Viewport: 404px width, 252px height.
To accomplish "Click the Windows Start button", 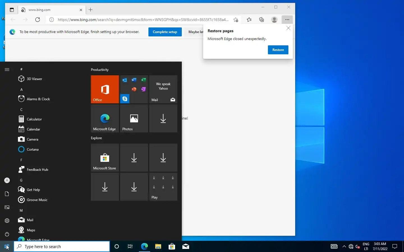I will pos(7,246).
